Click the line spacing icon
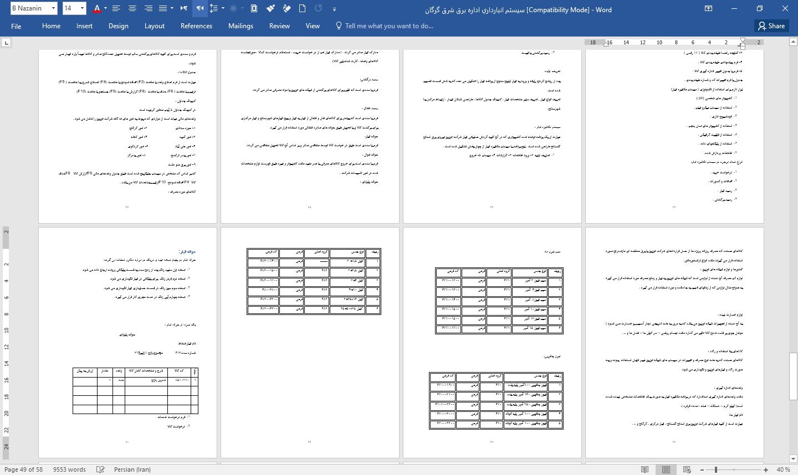Image resolution: width=798 pixels, height=475 pixels. (x=214, y=8)
